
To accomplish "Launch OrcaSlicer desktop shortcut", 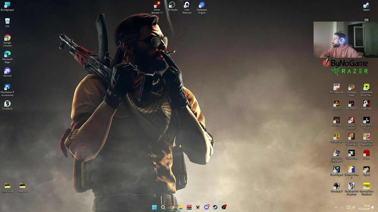I will [x=7, y=105].
